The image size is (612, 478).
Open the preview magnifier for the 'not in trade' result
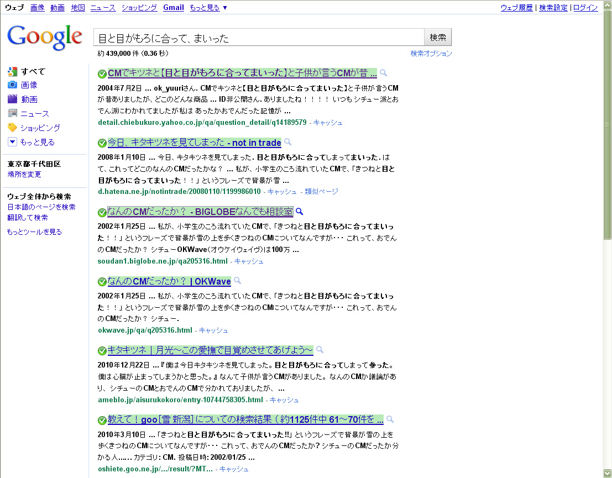pos(287,142)
